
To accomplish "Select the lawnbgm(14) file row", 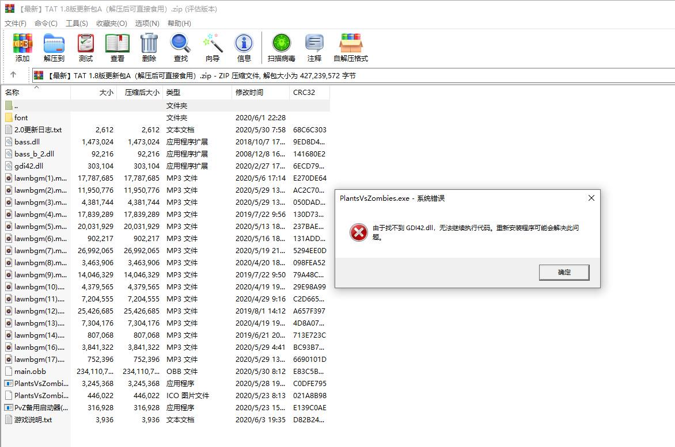I will coord(166,335).
